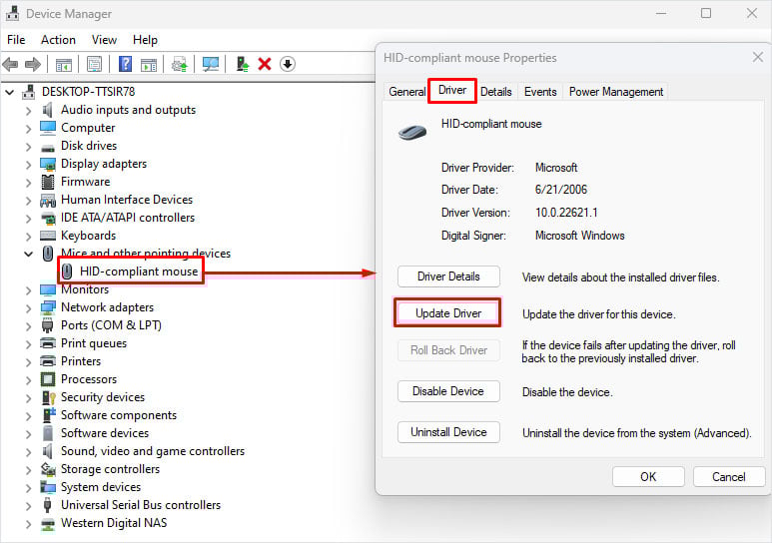Screen dimensions: 772x543
Task: Click the red X Uninstall device icon
Action: coord(265,64)
